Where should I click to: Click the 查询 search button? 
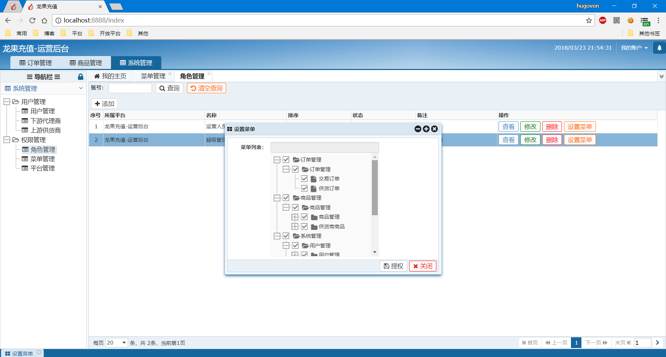point(169,88)
